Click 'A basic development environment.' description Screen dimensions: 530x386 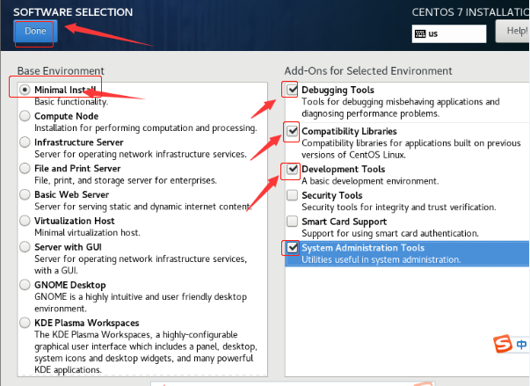[370, 181]
